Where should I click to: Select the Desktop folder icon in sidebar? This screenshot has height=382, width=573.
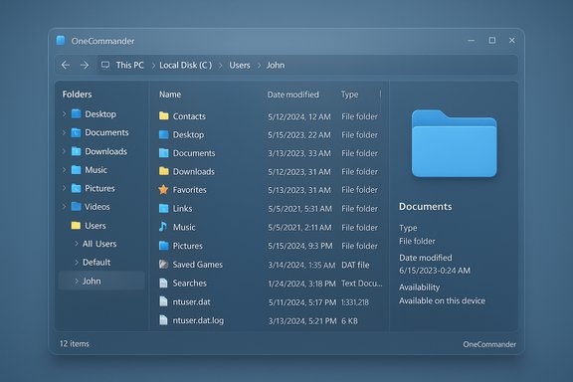[76, 113]
